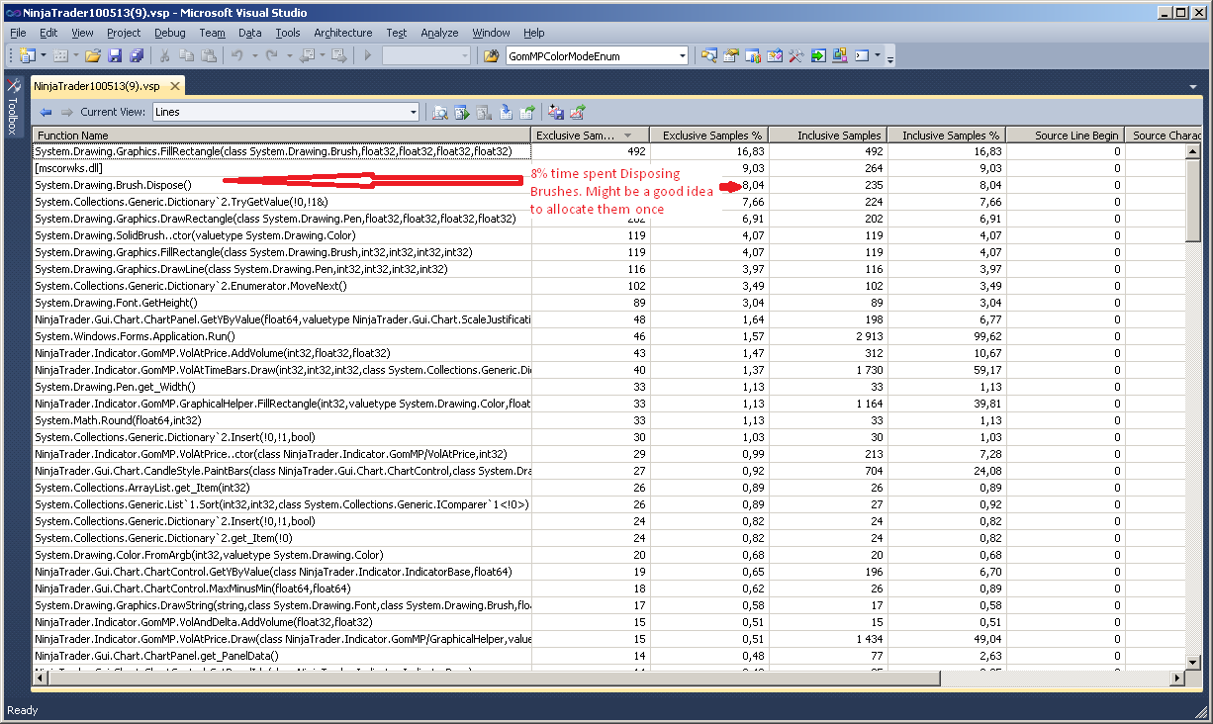The width and height of the screenshot is (1213, 724).
Task: Open the Start Page toolbar icon
Action: click(774, 55)
